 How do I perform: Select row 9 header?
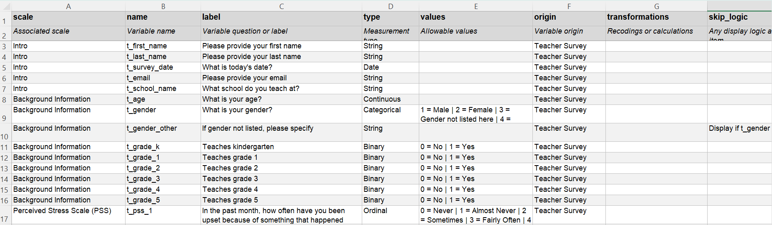pos(5,118)
